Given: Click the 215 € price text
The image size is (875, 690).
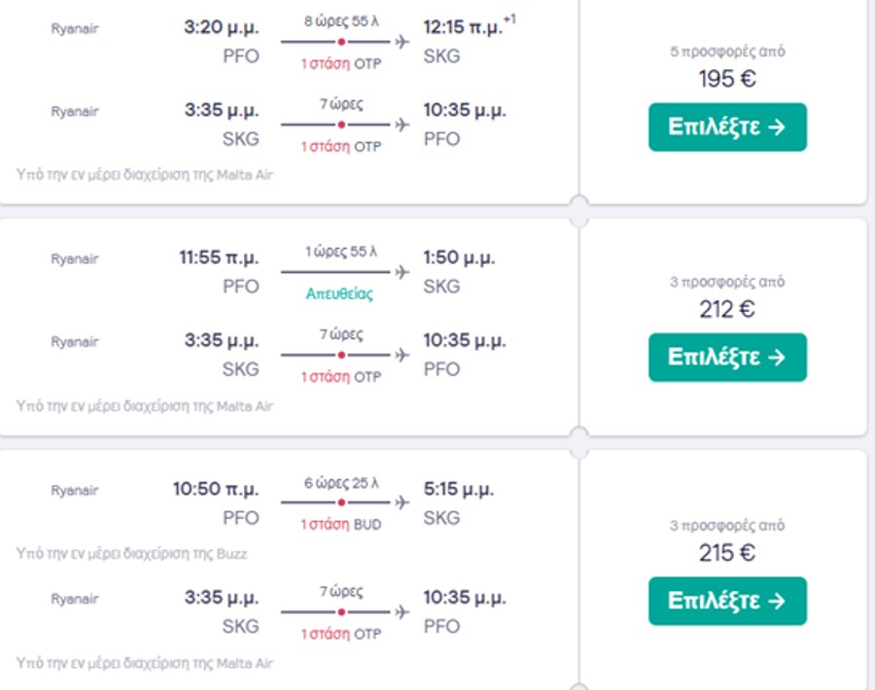Looking at the screenshot, I should (x=727, y=553).
